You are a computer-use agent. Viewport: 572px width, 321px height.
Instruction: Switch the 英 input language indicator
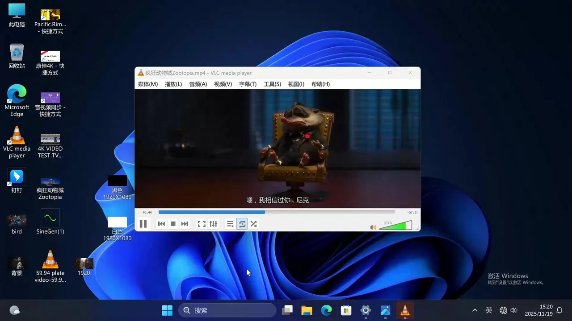[489, 310]
